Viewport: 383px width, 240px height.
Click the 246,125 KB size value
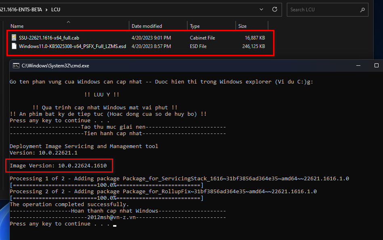point(254,46)
